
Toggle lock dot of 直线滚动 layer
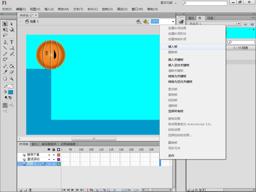coord(54,159)
